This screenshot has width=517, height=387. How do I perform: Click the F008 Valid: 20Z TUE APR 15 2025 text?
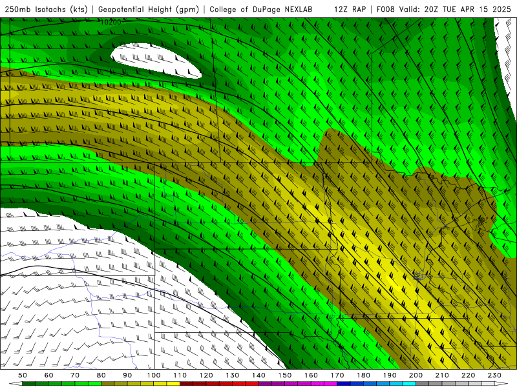(443, 9)
